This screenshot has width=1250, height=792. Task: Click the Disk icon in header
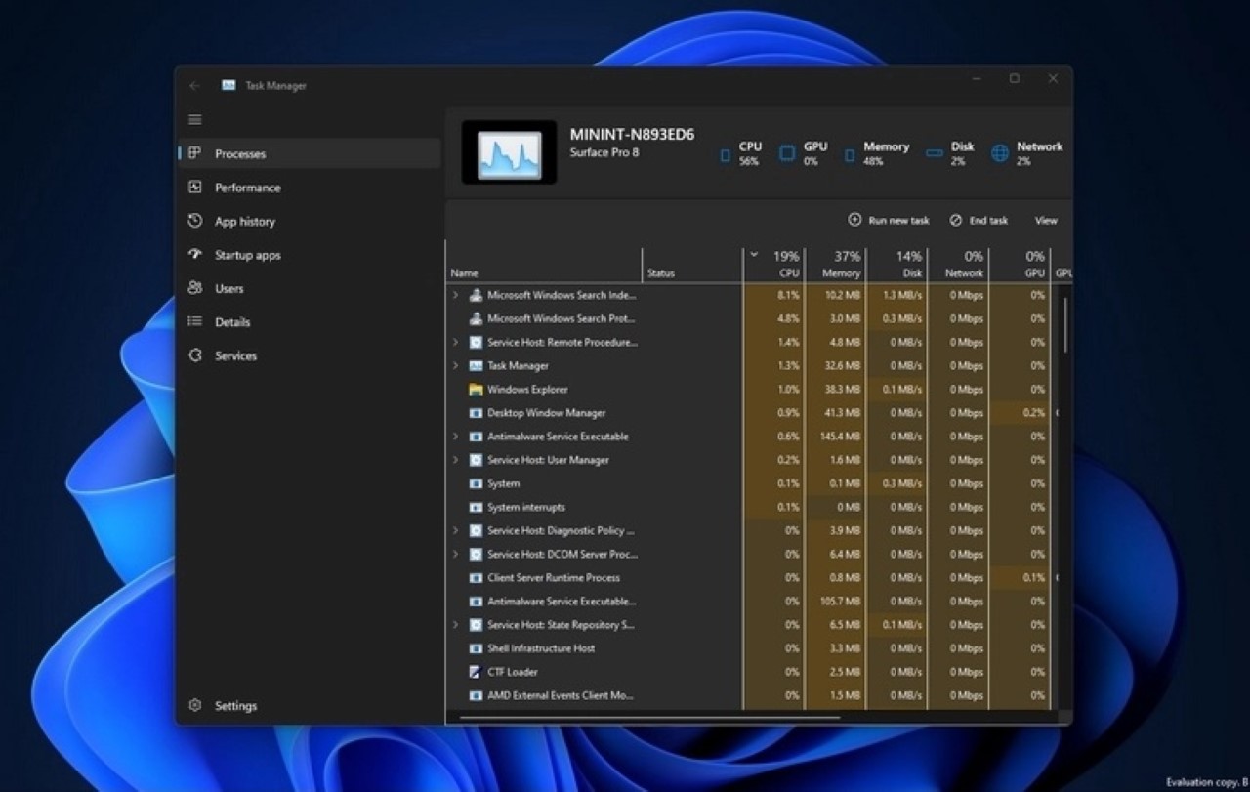click(935, 153)
